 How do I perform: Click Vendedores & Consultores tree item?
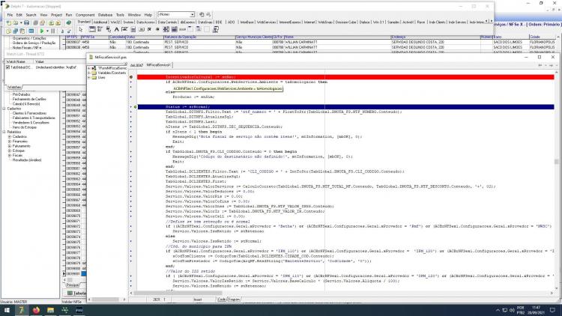tap(31, 123)
